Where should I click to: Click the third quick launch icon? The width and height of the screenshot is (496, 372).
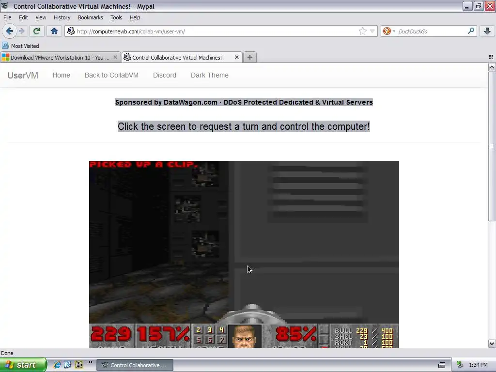[79, 365]
